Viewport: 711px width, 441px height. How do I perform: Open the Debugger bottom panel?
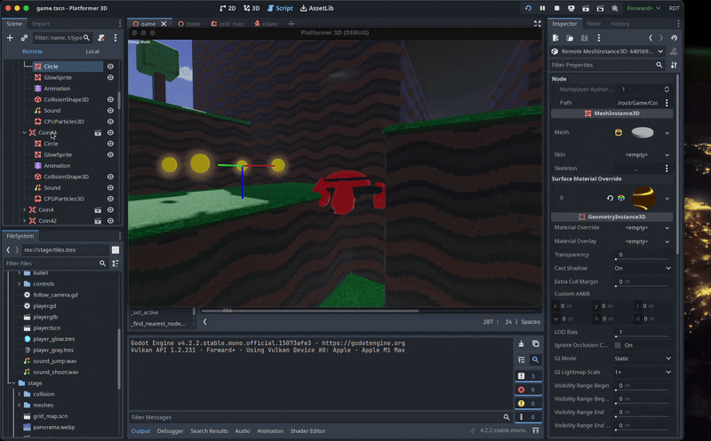pos(171,431)
